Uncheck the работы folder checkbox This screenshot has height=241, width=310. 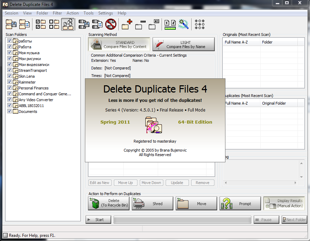[x=9, y=41]
